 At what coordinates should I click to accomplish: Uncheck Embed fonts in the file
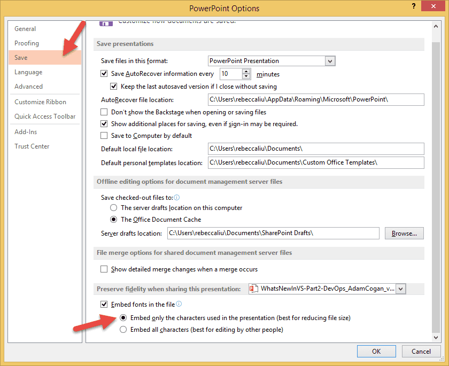(104, 305)
